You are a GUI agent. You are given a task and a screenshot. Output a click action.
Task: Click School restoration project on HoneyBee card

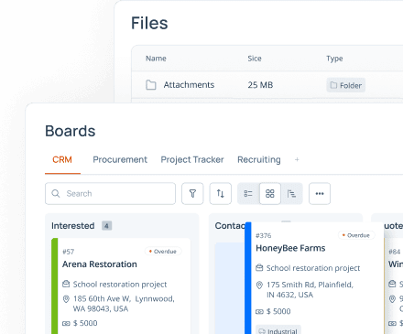tap(313, 268)
